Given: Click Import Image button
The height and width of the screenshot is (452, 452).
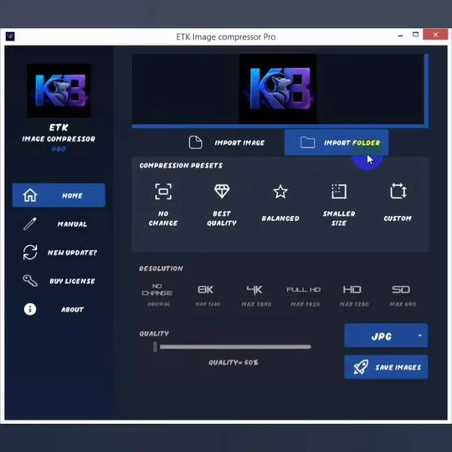Looking at the screenshot, I should pyautogui.click(x=227, y=143).
